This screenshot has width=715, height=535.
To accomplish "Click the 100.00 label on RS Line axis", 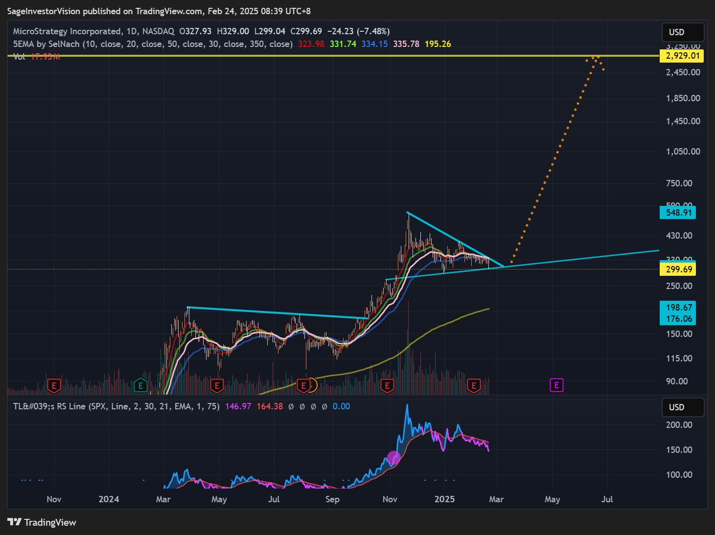I will 679,475.
